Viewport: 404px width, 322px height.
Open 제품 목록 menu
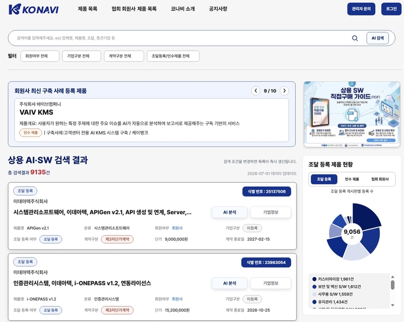point(88,9)
